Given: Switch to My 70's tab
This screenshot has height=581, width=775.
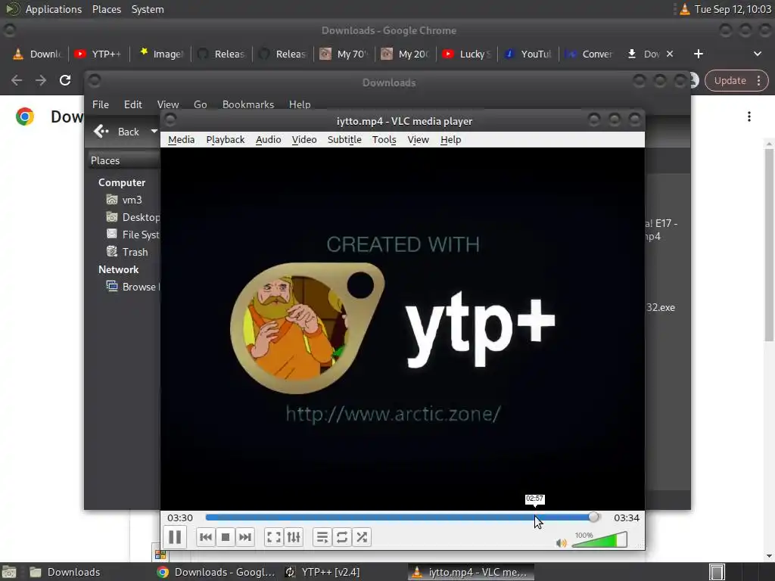Looking at the screenshot, I should click(x=344, y=54).
